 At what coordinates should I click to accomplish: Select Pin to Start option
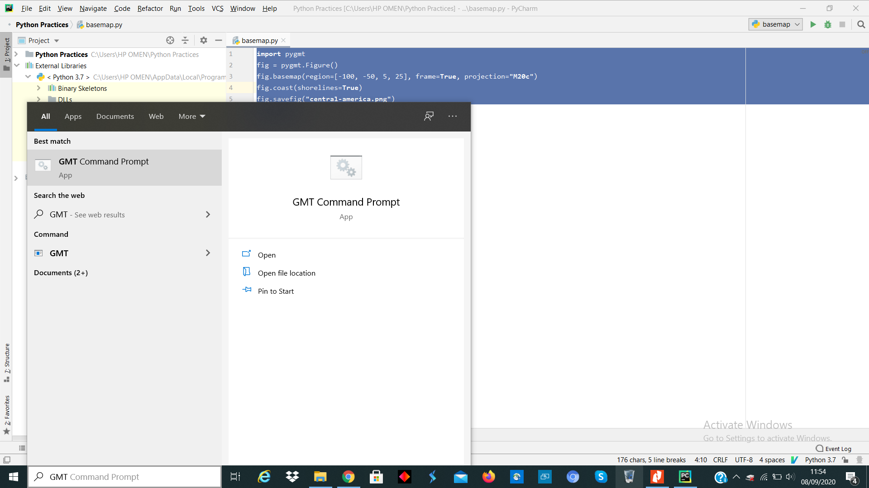pos(276,291)
